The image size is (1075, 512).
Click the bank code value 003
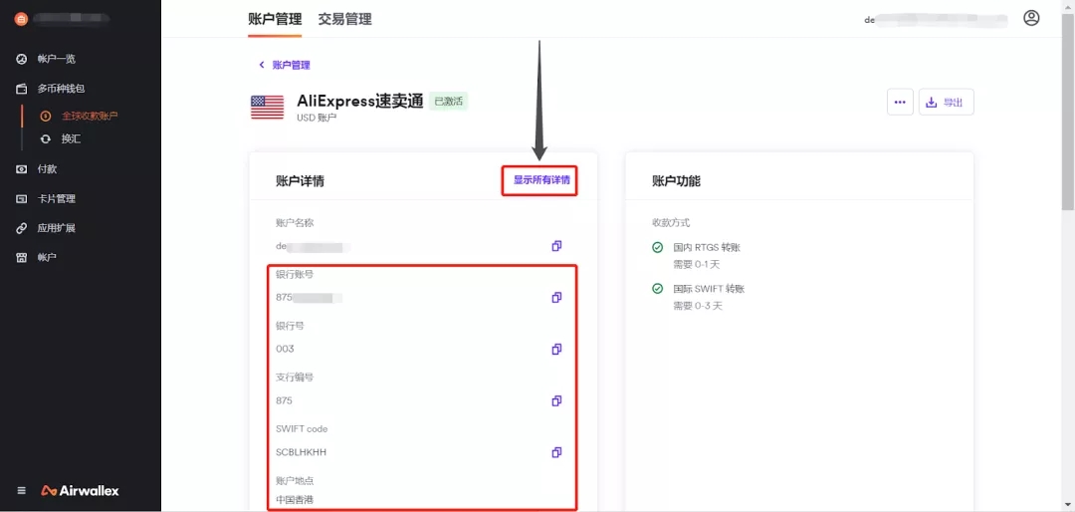pyautogui.click(x=286, y=349)
